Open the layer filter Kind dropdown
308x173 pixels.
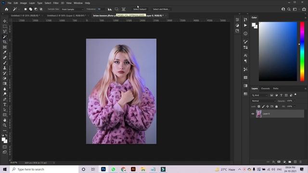(x=259, y=95)
